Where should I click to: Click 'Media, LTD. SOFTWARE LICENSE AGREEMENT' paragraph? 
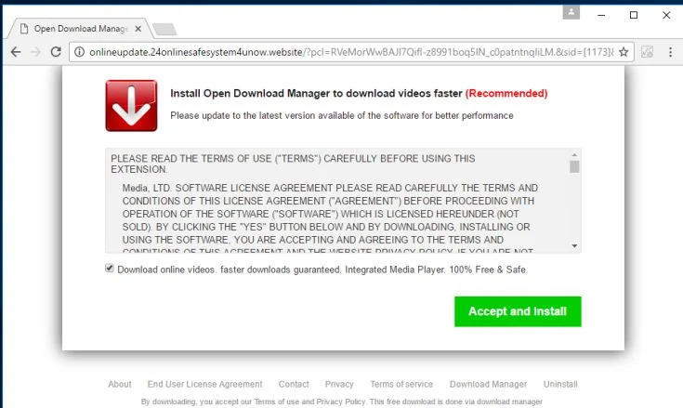tap(330, 217)
